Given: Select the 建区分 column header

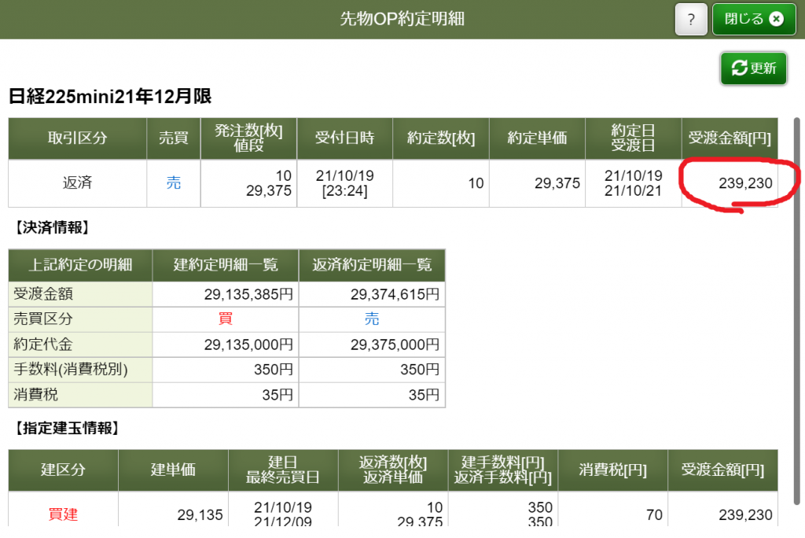Looking at the screenshot, I should (x=63, y=470).
